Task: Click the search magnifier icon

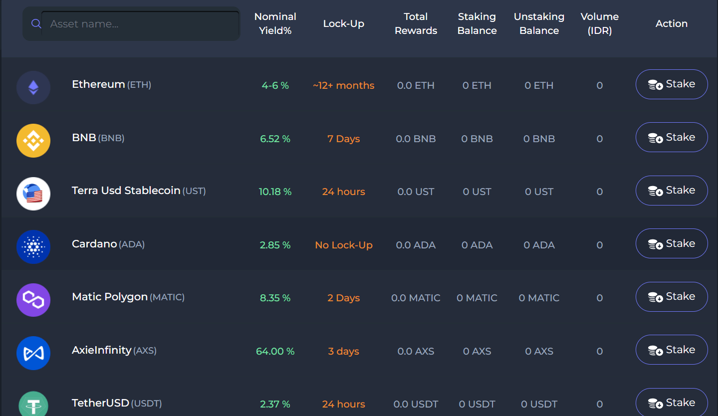Action: 36,24
